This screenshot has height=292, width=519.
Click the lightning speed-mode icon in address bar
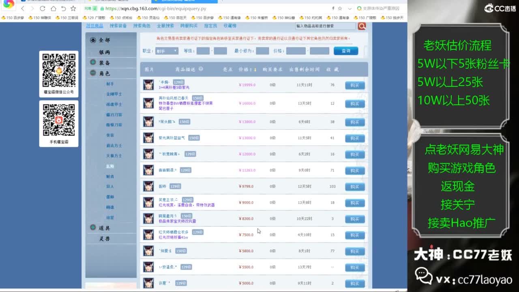point(333,9)
